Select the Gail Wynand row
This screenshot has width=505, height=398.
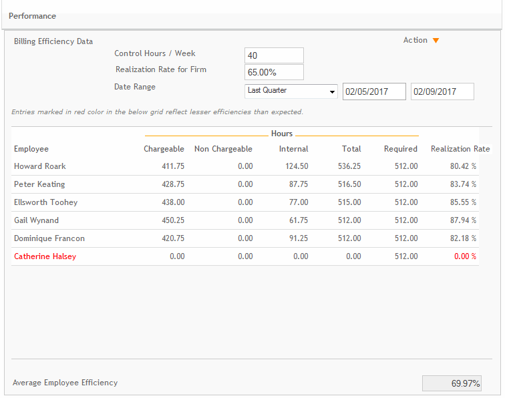[x=245, y=220]
